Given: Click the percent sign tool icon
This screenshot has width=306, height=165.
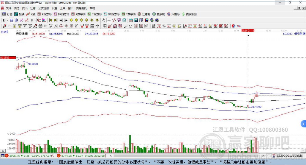Looking at the screenshot, I should (164, 26).
